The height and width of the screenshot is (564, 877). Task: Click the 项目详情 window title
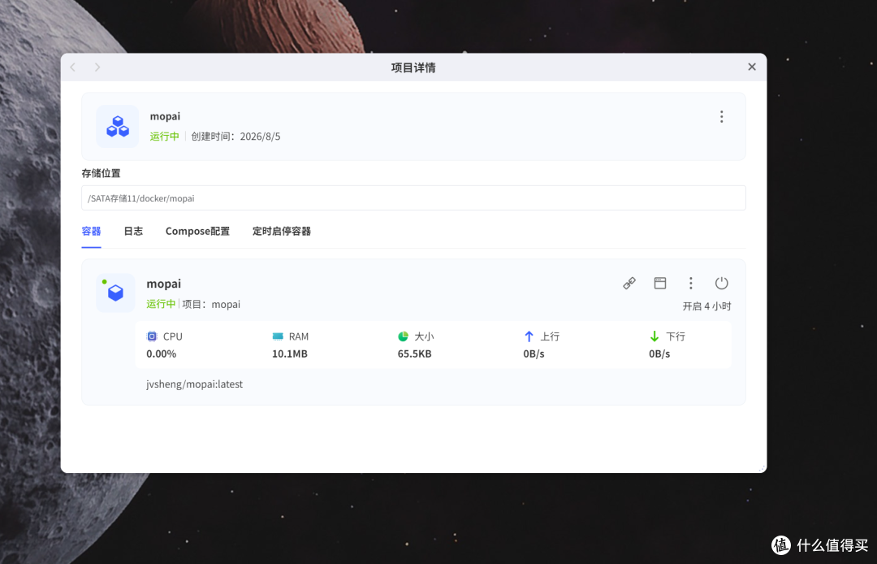[413, 67]
